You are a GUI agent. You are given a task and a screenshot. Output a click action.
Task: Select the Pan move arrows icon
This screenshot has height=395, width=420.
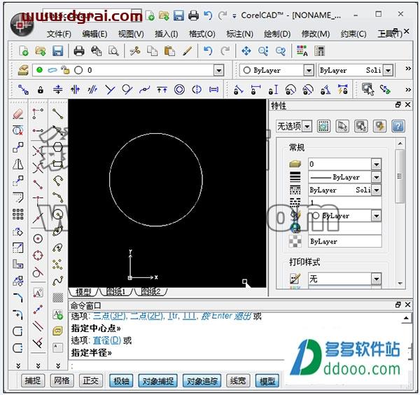pos(246,50)
